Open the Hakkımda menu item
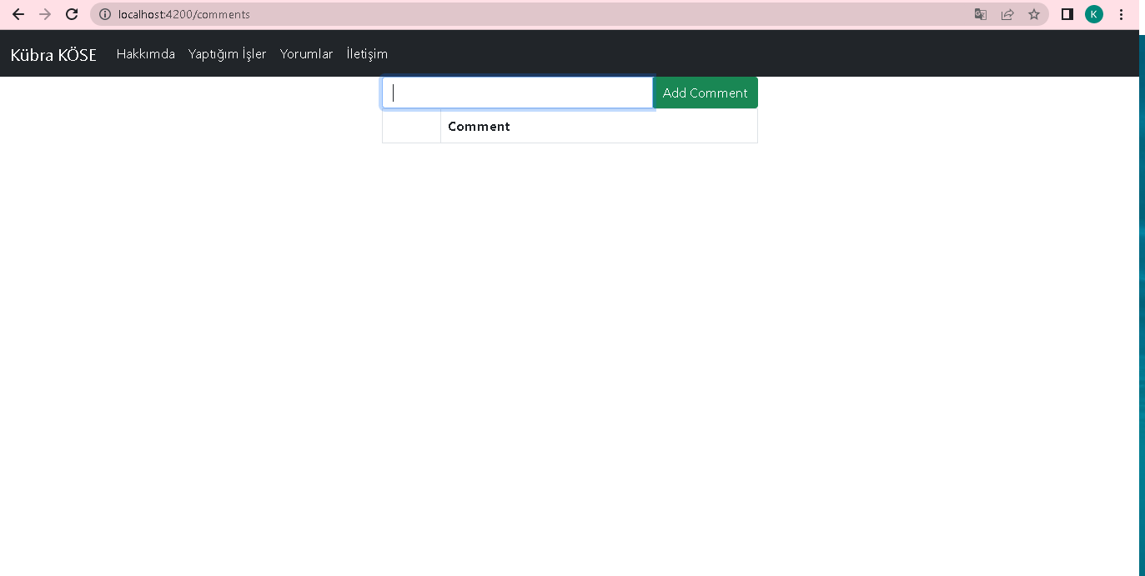Image resolution: width=1145 pixels, height=576 pixels. pos(145,53)
